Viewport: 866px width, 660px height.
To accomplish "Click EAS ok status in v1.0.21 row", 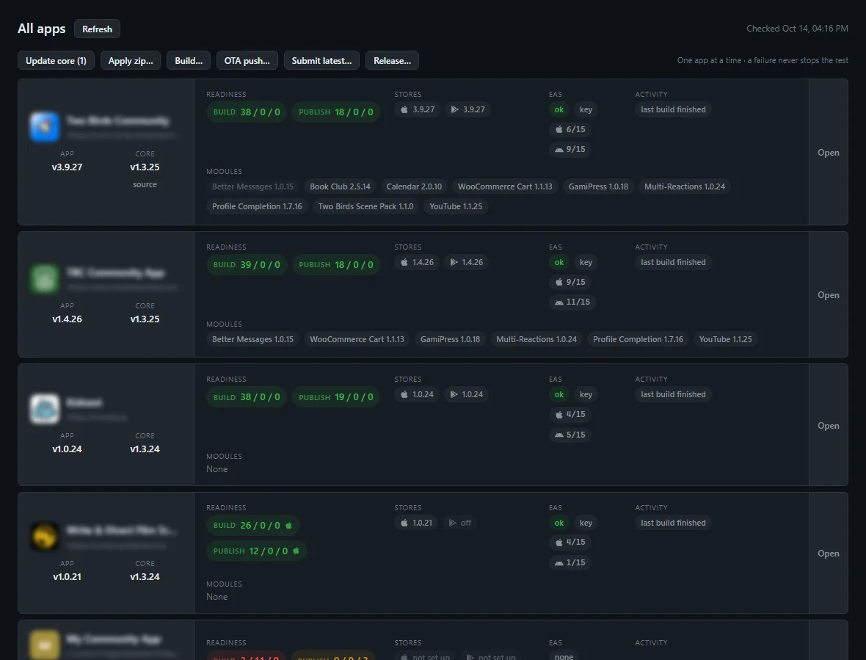I will coord(559,523).
